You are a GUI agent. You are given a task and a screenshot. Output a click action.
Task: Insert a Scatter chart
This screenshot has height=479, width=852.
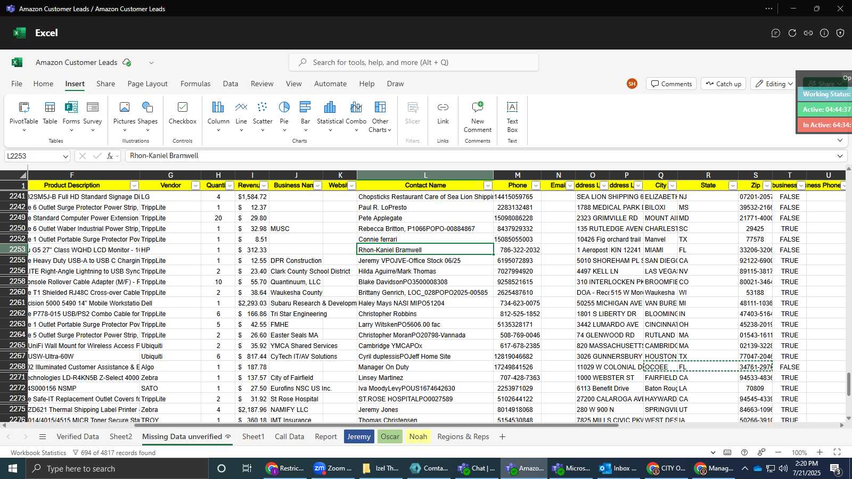click(x=263, y=116)
